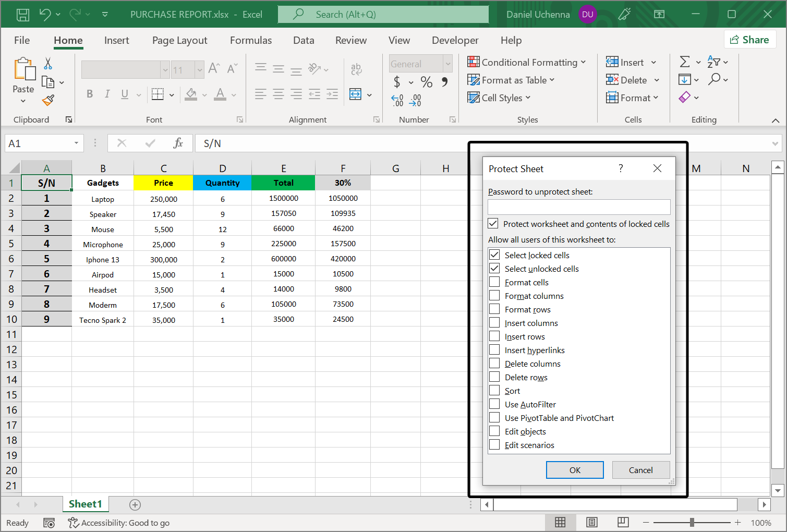Uncheck Select locked cells permission
This screenshot has height=532, width=787.
tap(493, 255)
